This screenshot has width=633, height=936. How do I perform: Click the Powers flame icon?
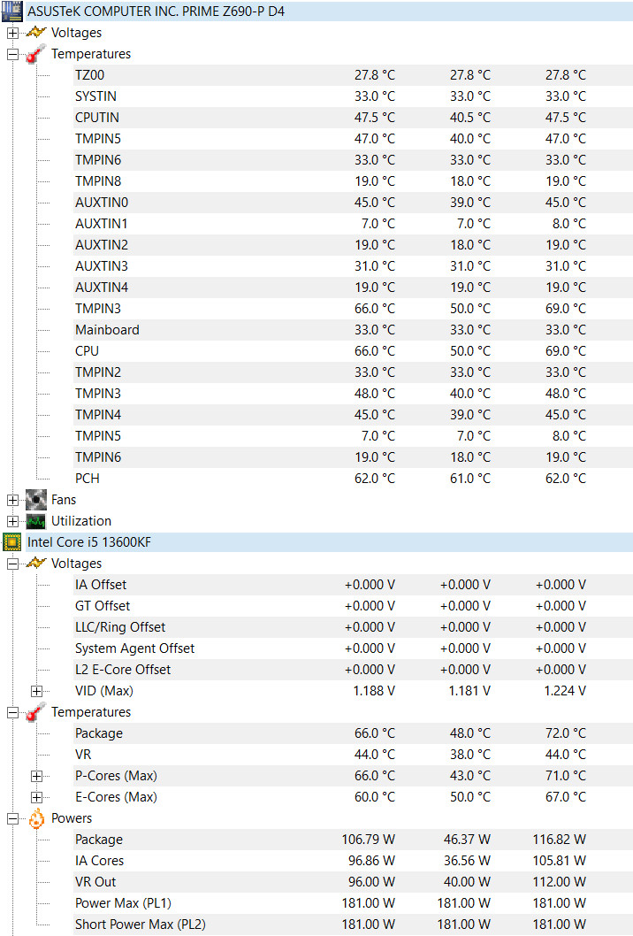click(36, 818)
